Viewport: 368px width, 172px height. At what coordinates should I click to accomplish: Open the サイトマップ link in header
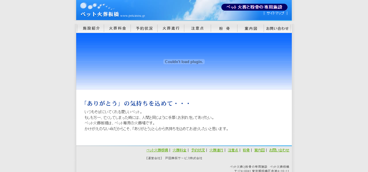[275, 13]
